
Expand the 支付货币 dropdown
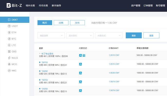click(x=80, y=35)
